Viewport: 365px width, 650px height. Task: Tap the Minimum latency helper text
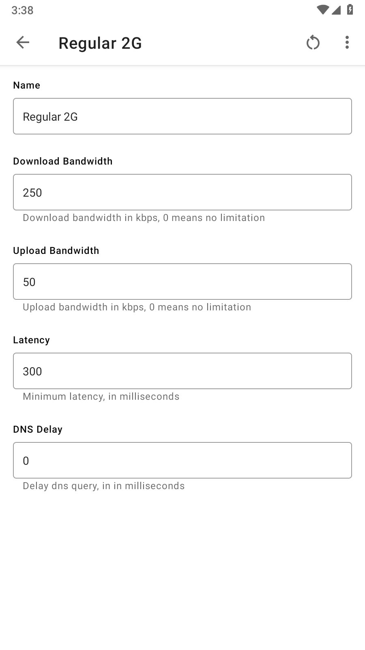pos(101,396)
